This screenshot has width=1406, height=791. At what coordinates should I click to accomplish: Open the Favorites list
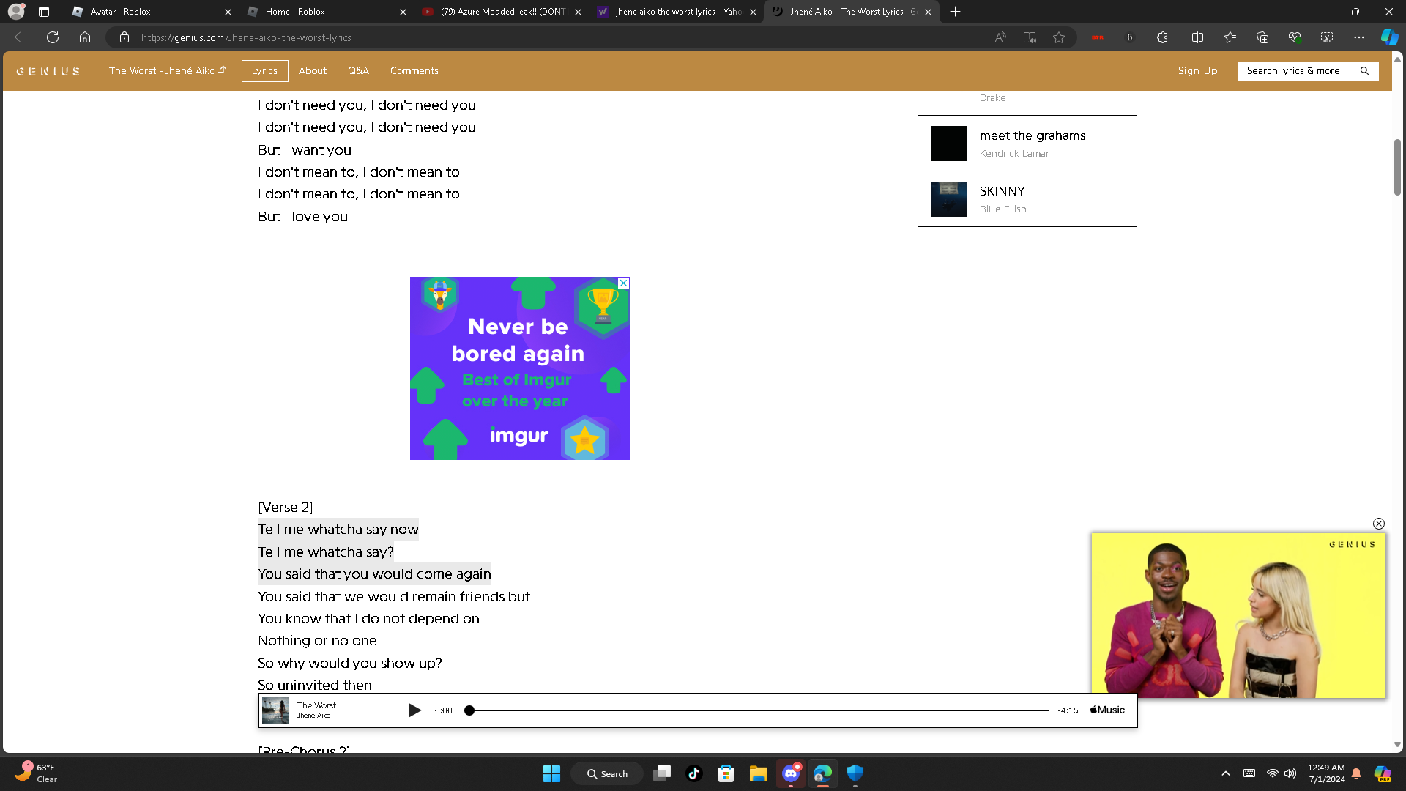click(1230, 37)
